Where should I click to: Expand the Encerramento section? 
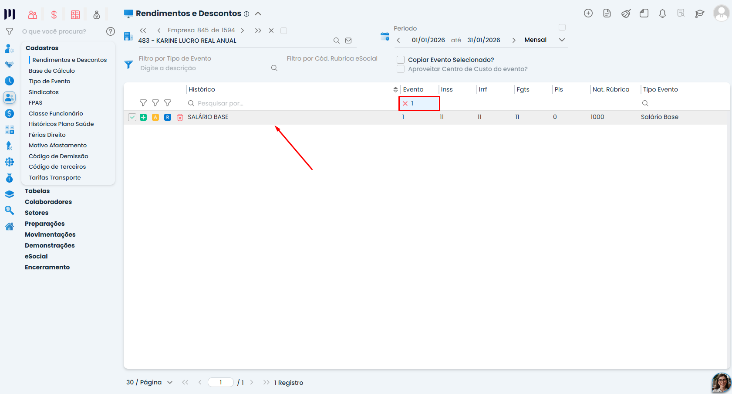coord(47,267)
